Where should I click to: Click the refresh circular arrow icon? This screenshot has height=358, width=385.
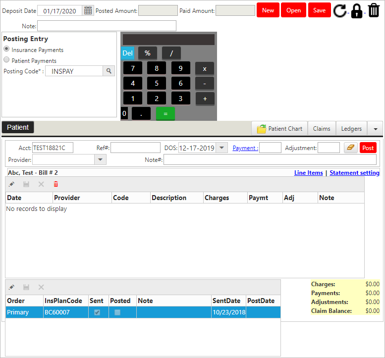[340, 10]
